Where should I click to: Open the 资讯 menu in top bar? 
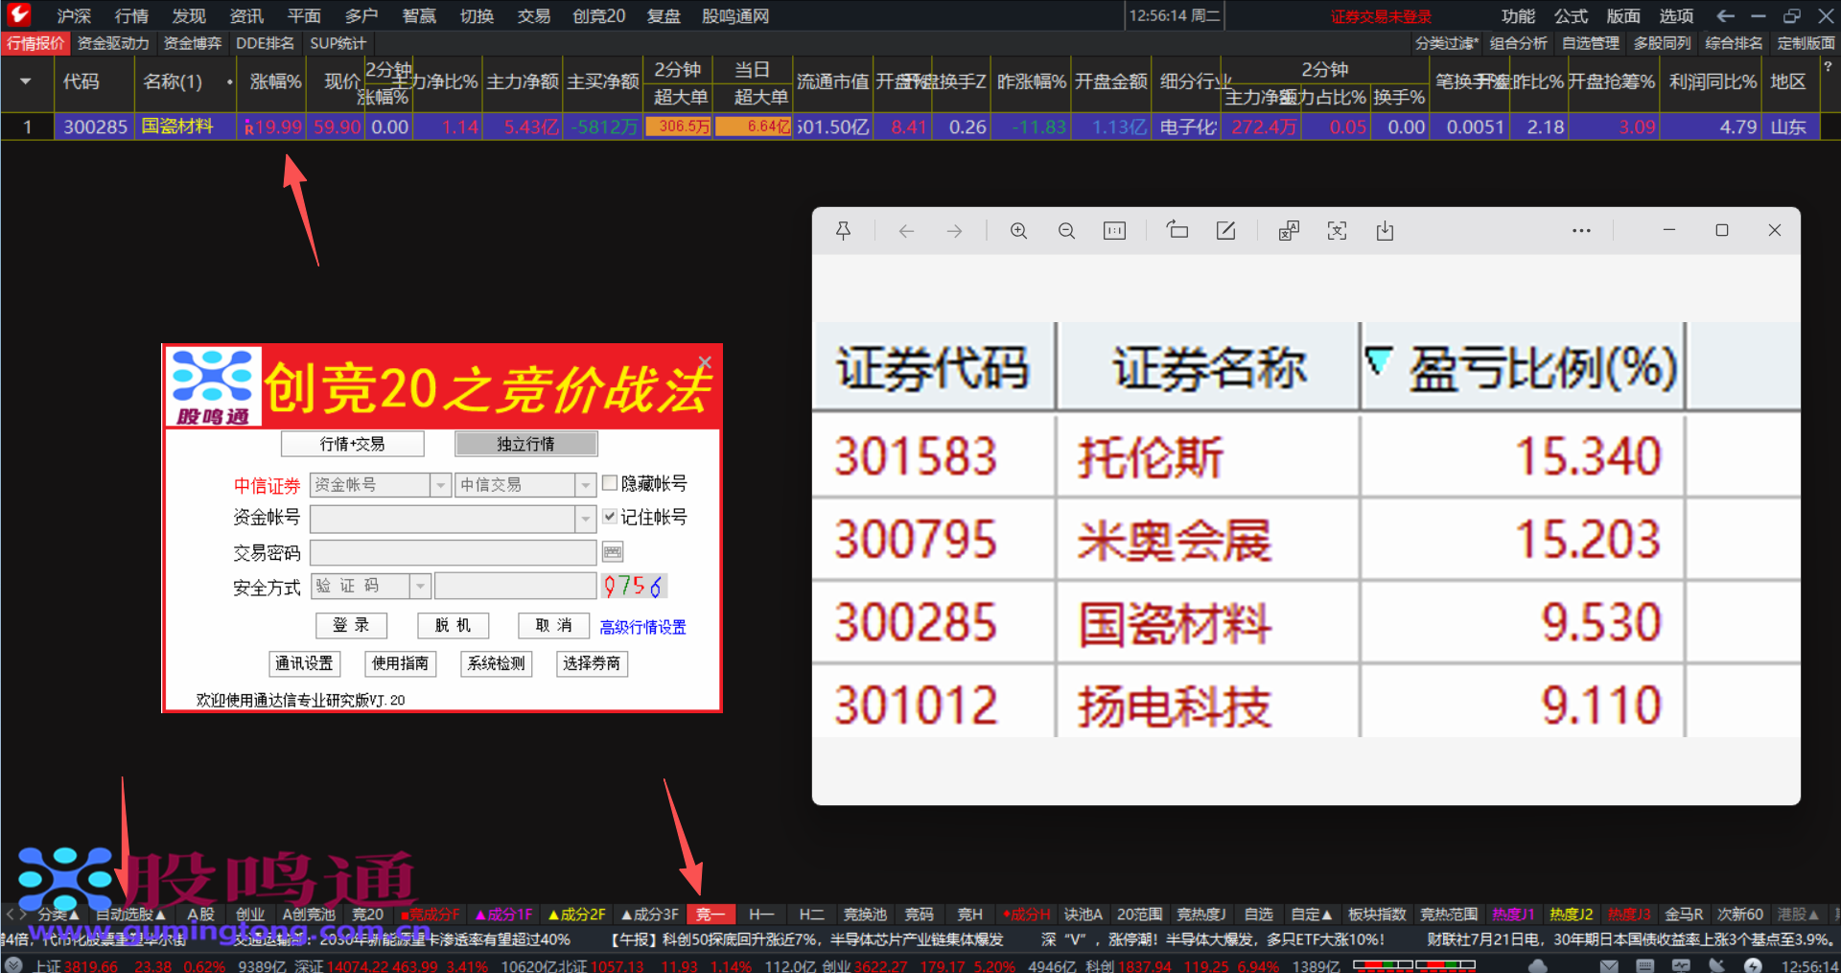(x=246, y=15)
